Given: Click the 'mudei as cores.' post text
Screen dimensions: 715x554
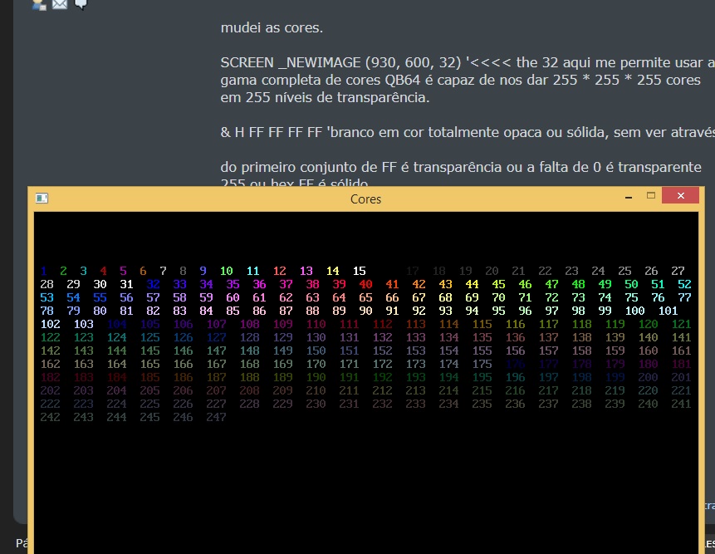Looking at the screenshot, I should [x=272, y=27].
